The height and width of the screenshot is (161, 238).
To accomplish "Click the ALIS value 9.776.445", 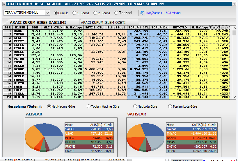I will pyautogui.click(x=54, y=35).
